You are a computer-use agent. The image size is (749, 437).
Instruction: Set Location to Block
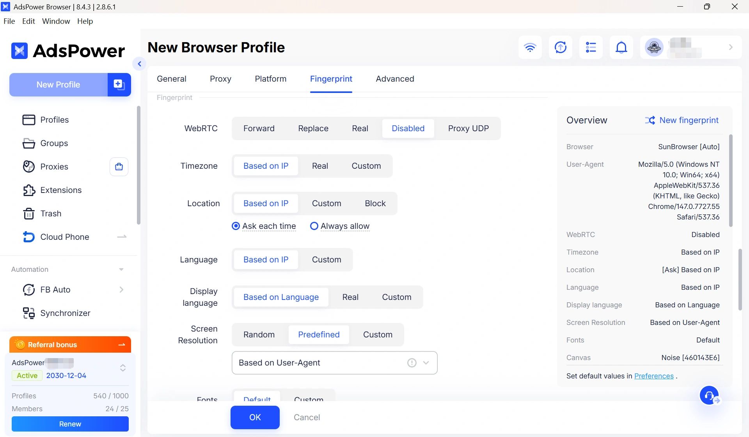click(375, 203)
